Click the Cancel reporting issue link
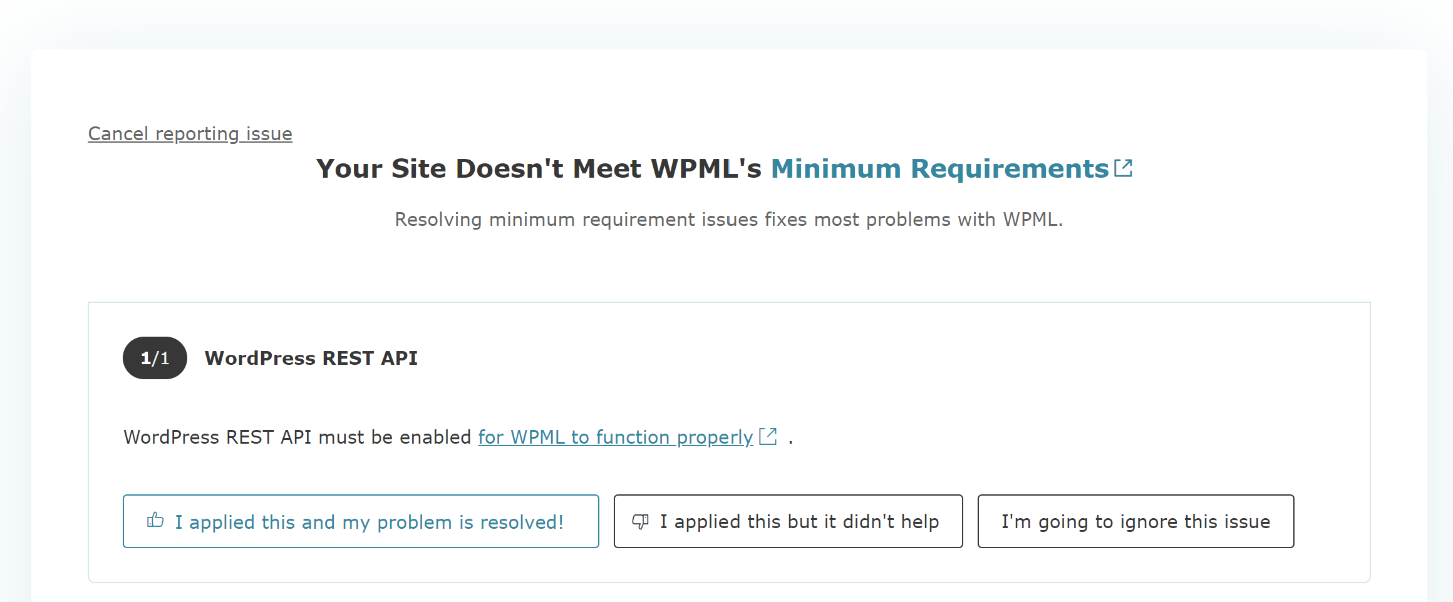 click(190, 134)
